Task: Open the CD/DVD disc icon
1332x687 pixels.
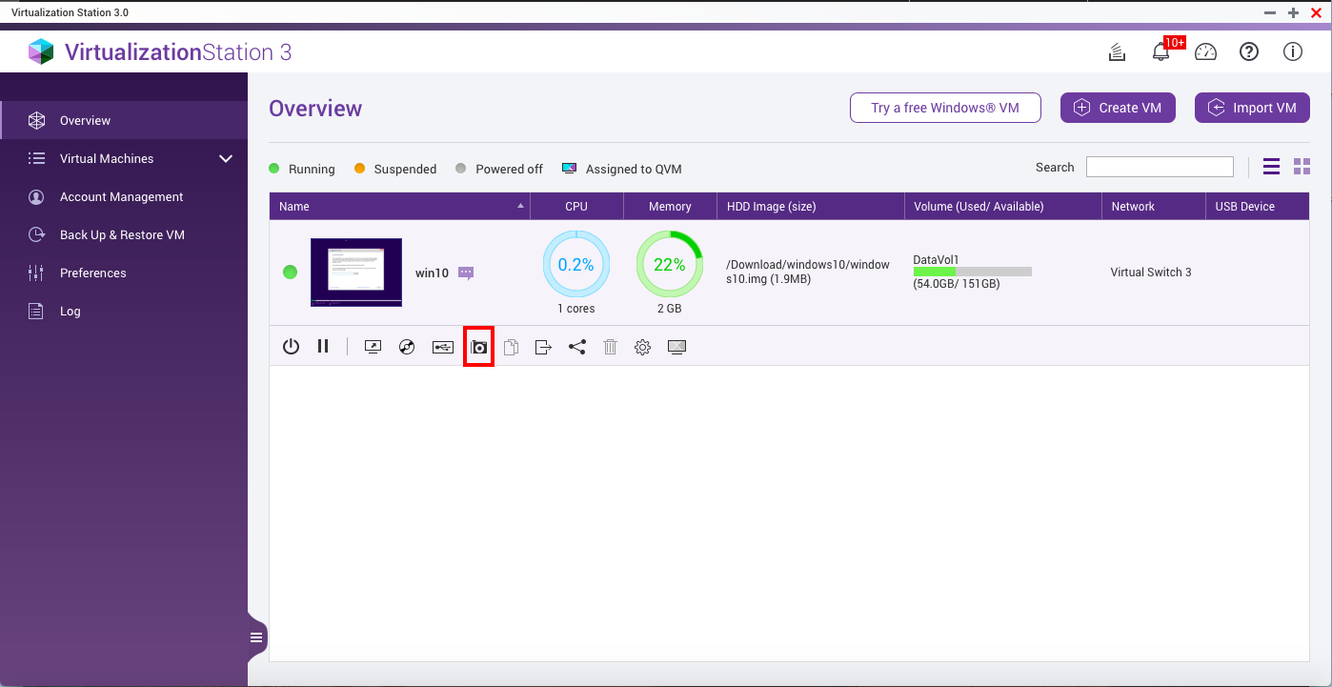Action: tap(407, 347)
